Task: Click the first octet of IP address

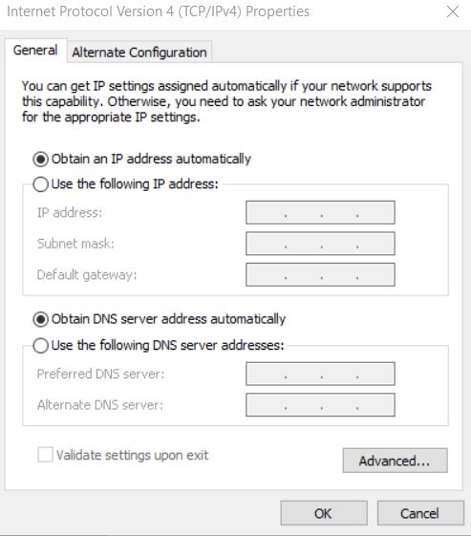Action: 266,213
